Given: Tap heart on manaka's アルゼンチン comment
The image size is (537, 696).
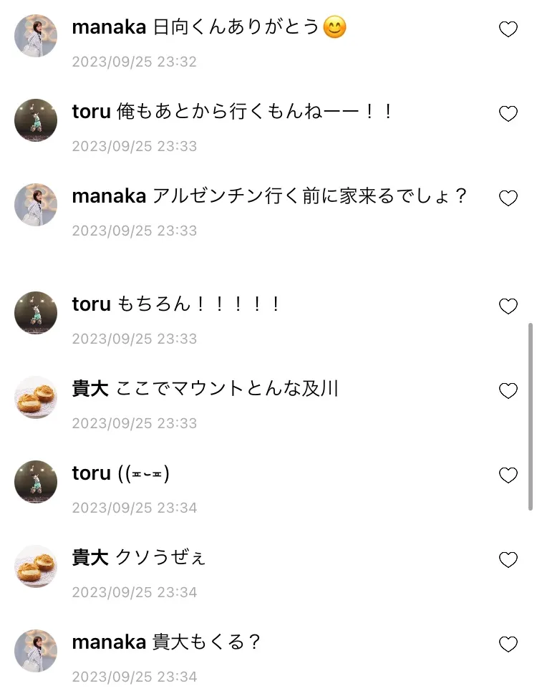Looking at the screenshot, I should coord(508,198).
